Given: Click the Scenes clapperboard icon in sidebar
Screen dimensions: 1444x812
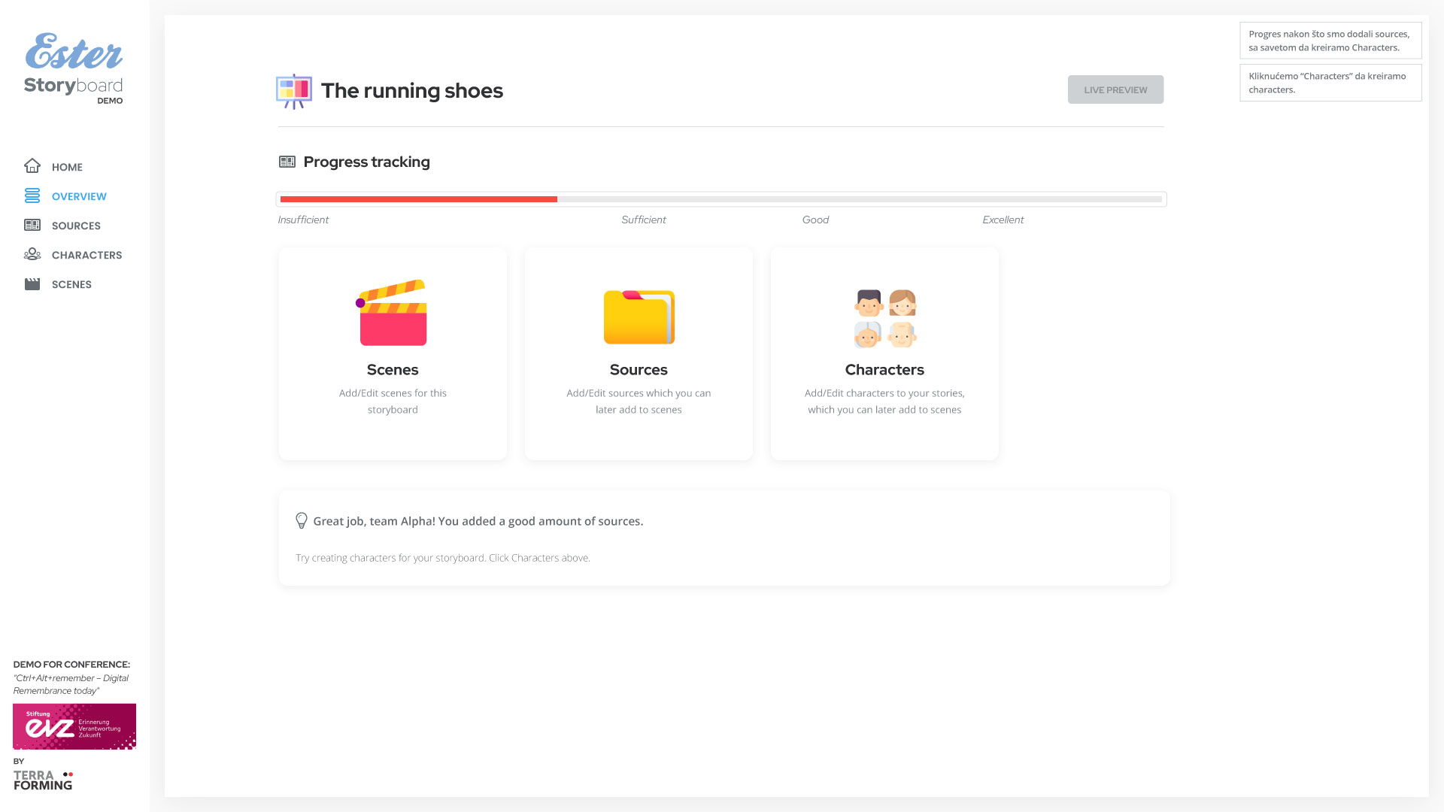Looking at the screenshot, I should [32, 284].
